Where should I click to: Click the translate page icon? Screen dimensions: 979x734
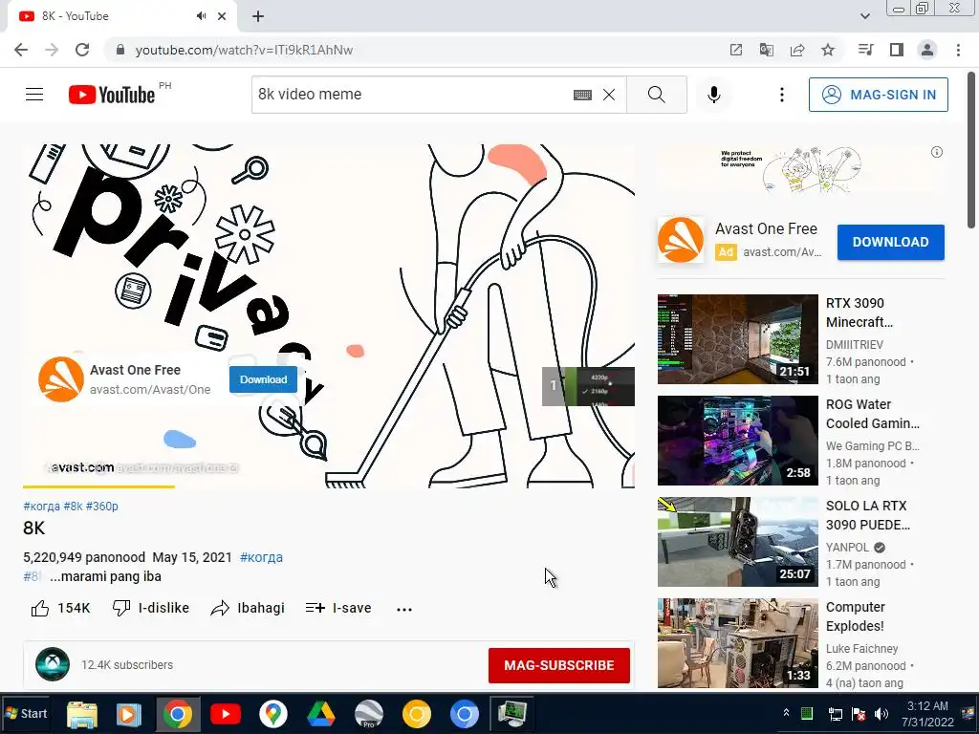coord(766,50)
